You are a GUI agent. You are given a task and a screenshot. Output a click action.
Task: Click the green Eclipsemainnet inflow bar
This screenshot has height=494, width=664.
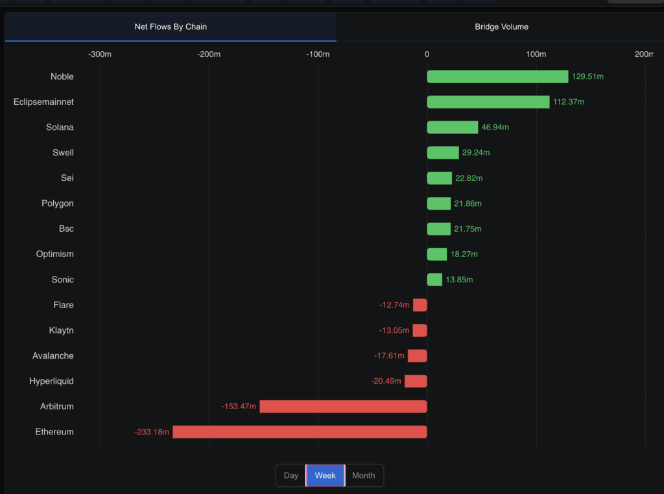pyautogui.click(x=488, y=102)
